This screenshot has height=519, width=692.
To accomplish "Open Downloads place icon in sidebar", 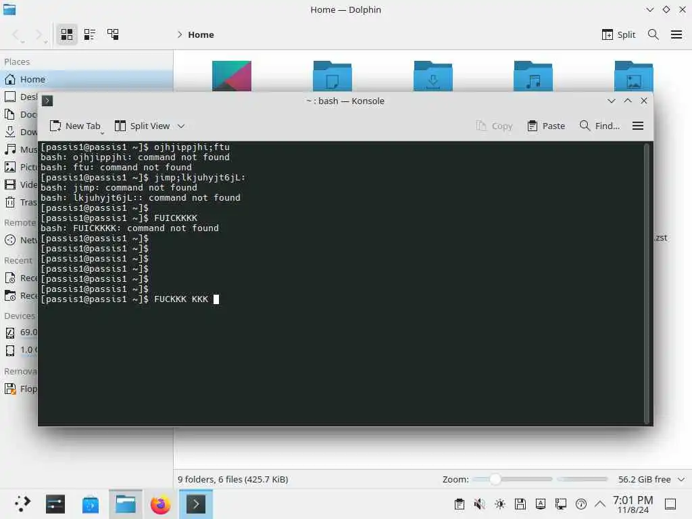I will tap(9, 132).
